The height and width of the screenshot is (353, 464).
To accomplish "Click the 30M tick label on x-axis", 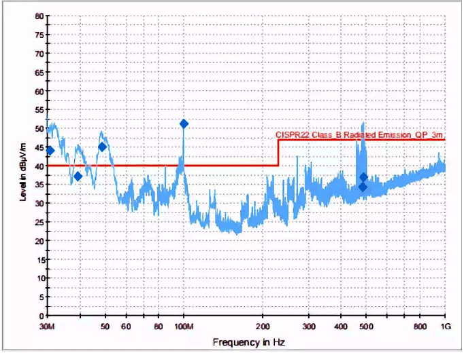I will point(47,328).
